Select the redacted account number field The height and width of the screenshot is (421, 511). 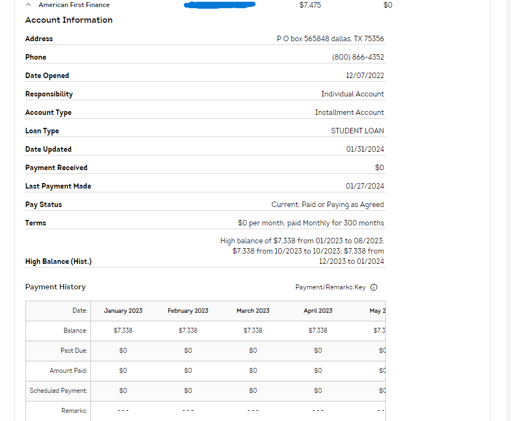[219, 5]
